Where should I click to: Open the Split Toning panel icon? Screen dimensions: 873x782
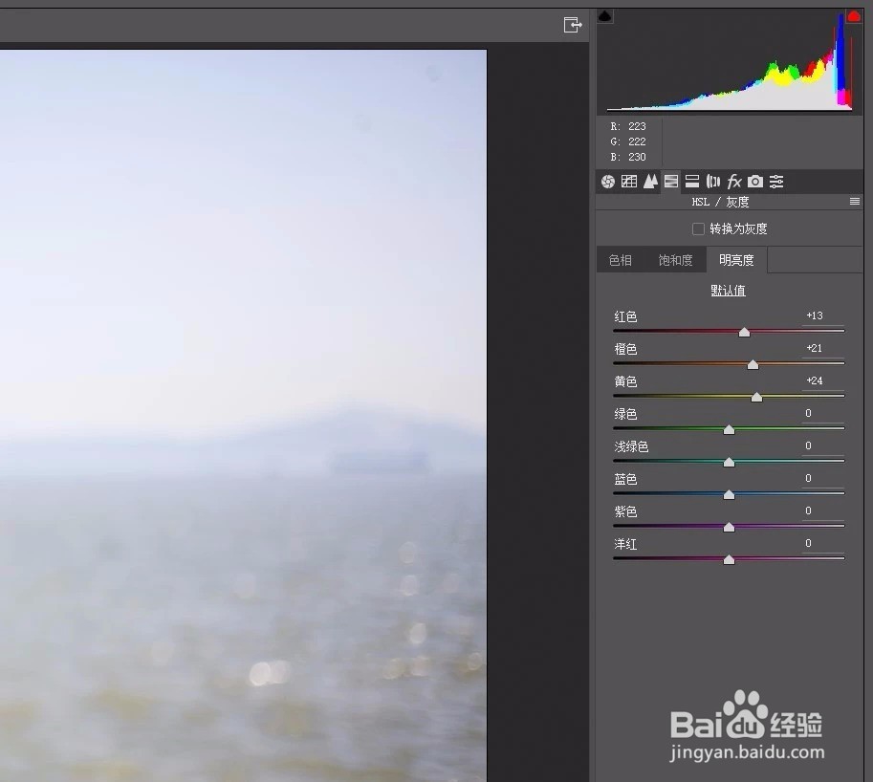[x=692, y=182]
